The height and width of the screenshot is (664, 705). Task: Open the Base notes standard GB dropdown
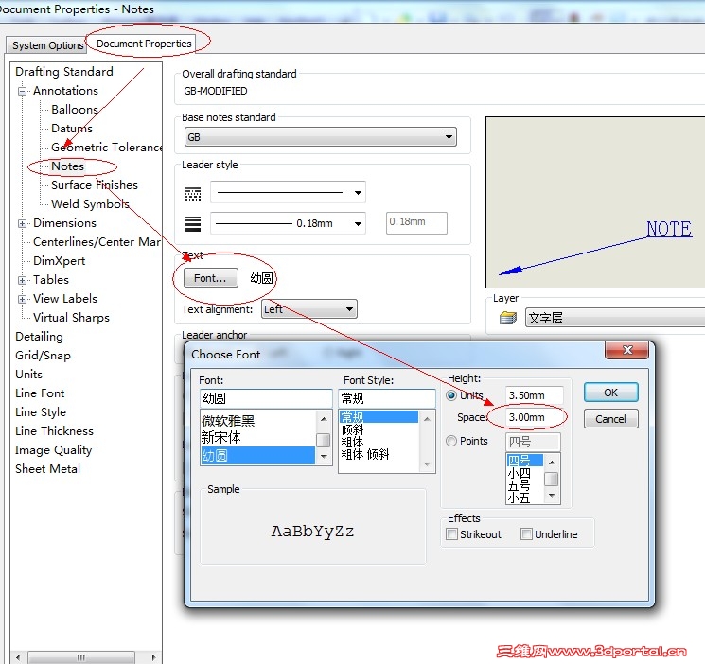[x=321, y=137]
